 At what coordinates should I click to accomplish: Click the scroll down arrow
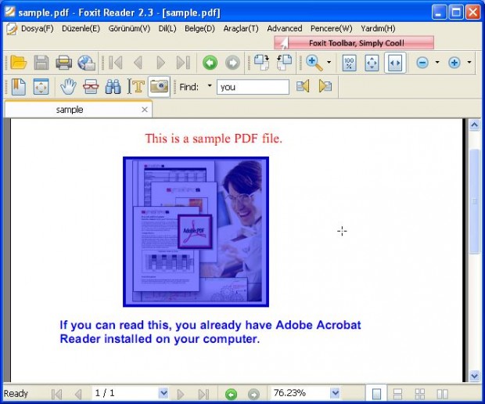[x=475, y=376]
